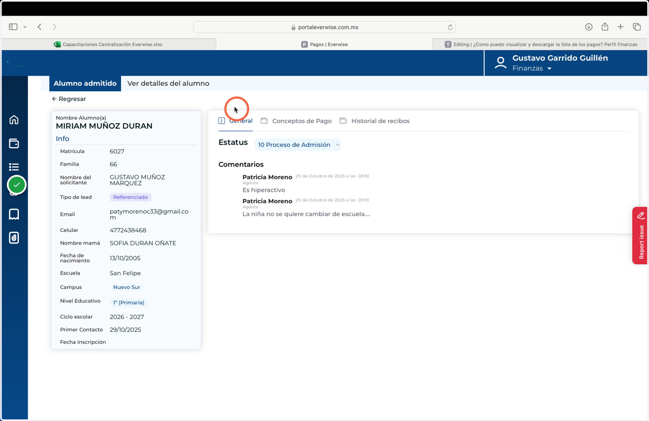This screenshot has height=421, width=649.
Task: Click card icon beside Conceptos de Pago
Action: 264,121
